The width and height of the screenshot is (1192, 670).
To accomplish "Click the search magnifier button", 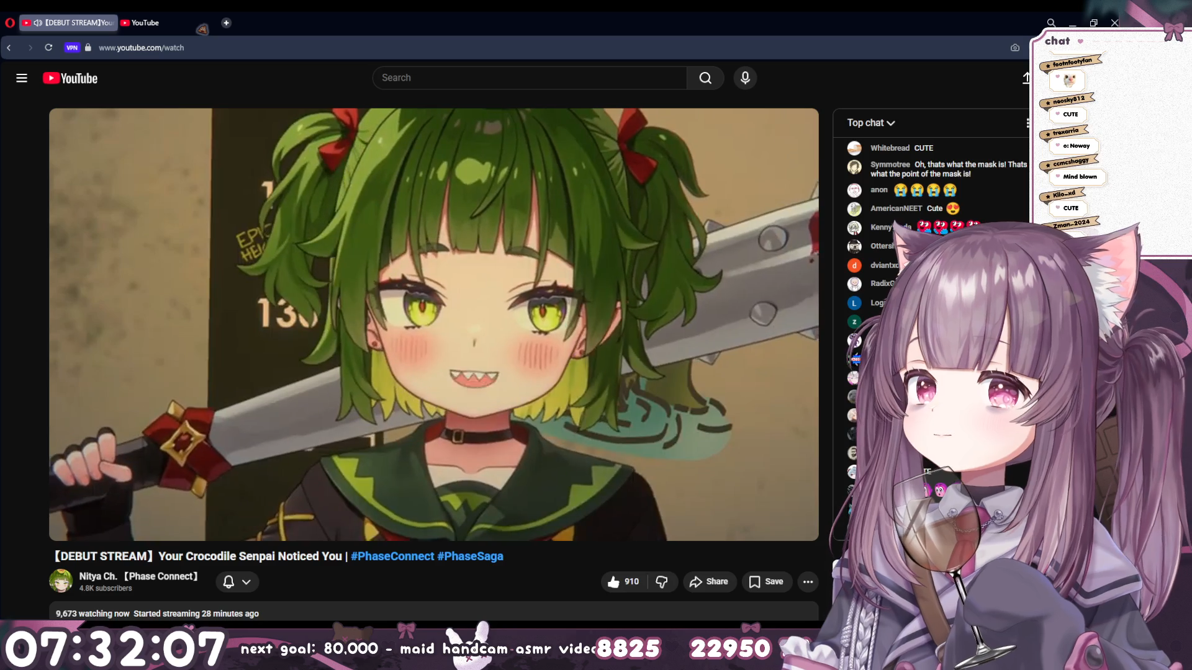I will tap(705, 78).
